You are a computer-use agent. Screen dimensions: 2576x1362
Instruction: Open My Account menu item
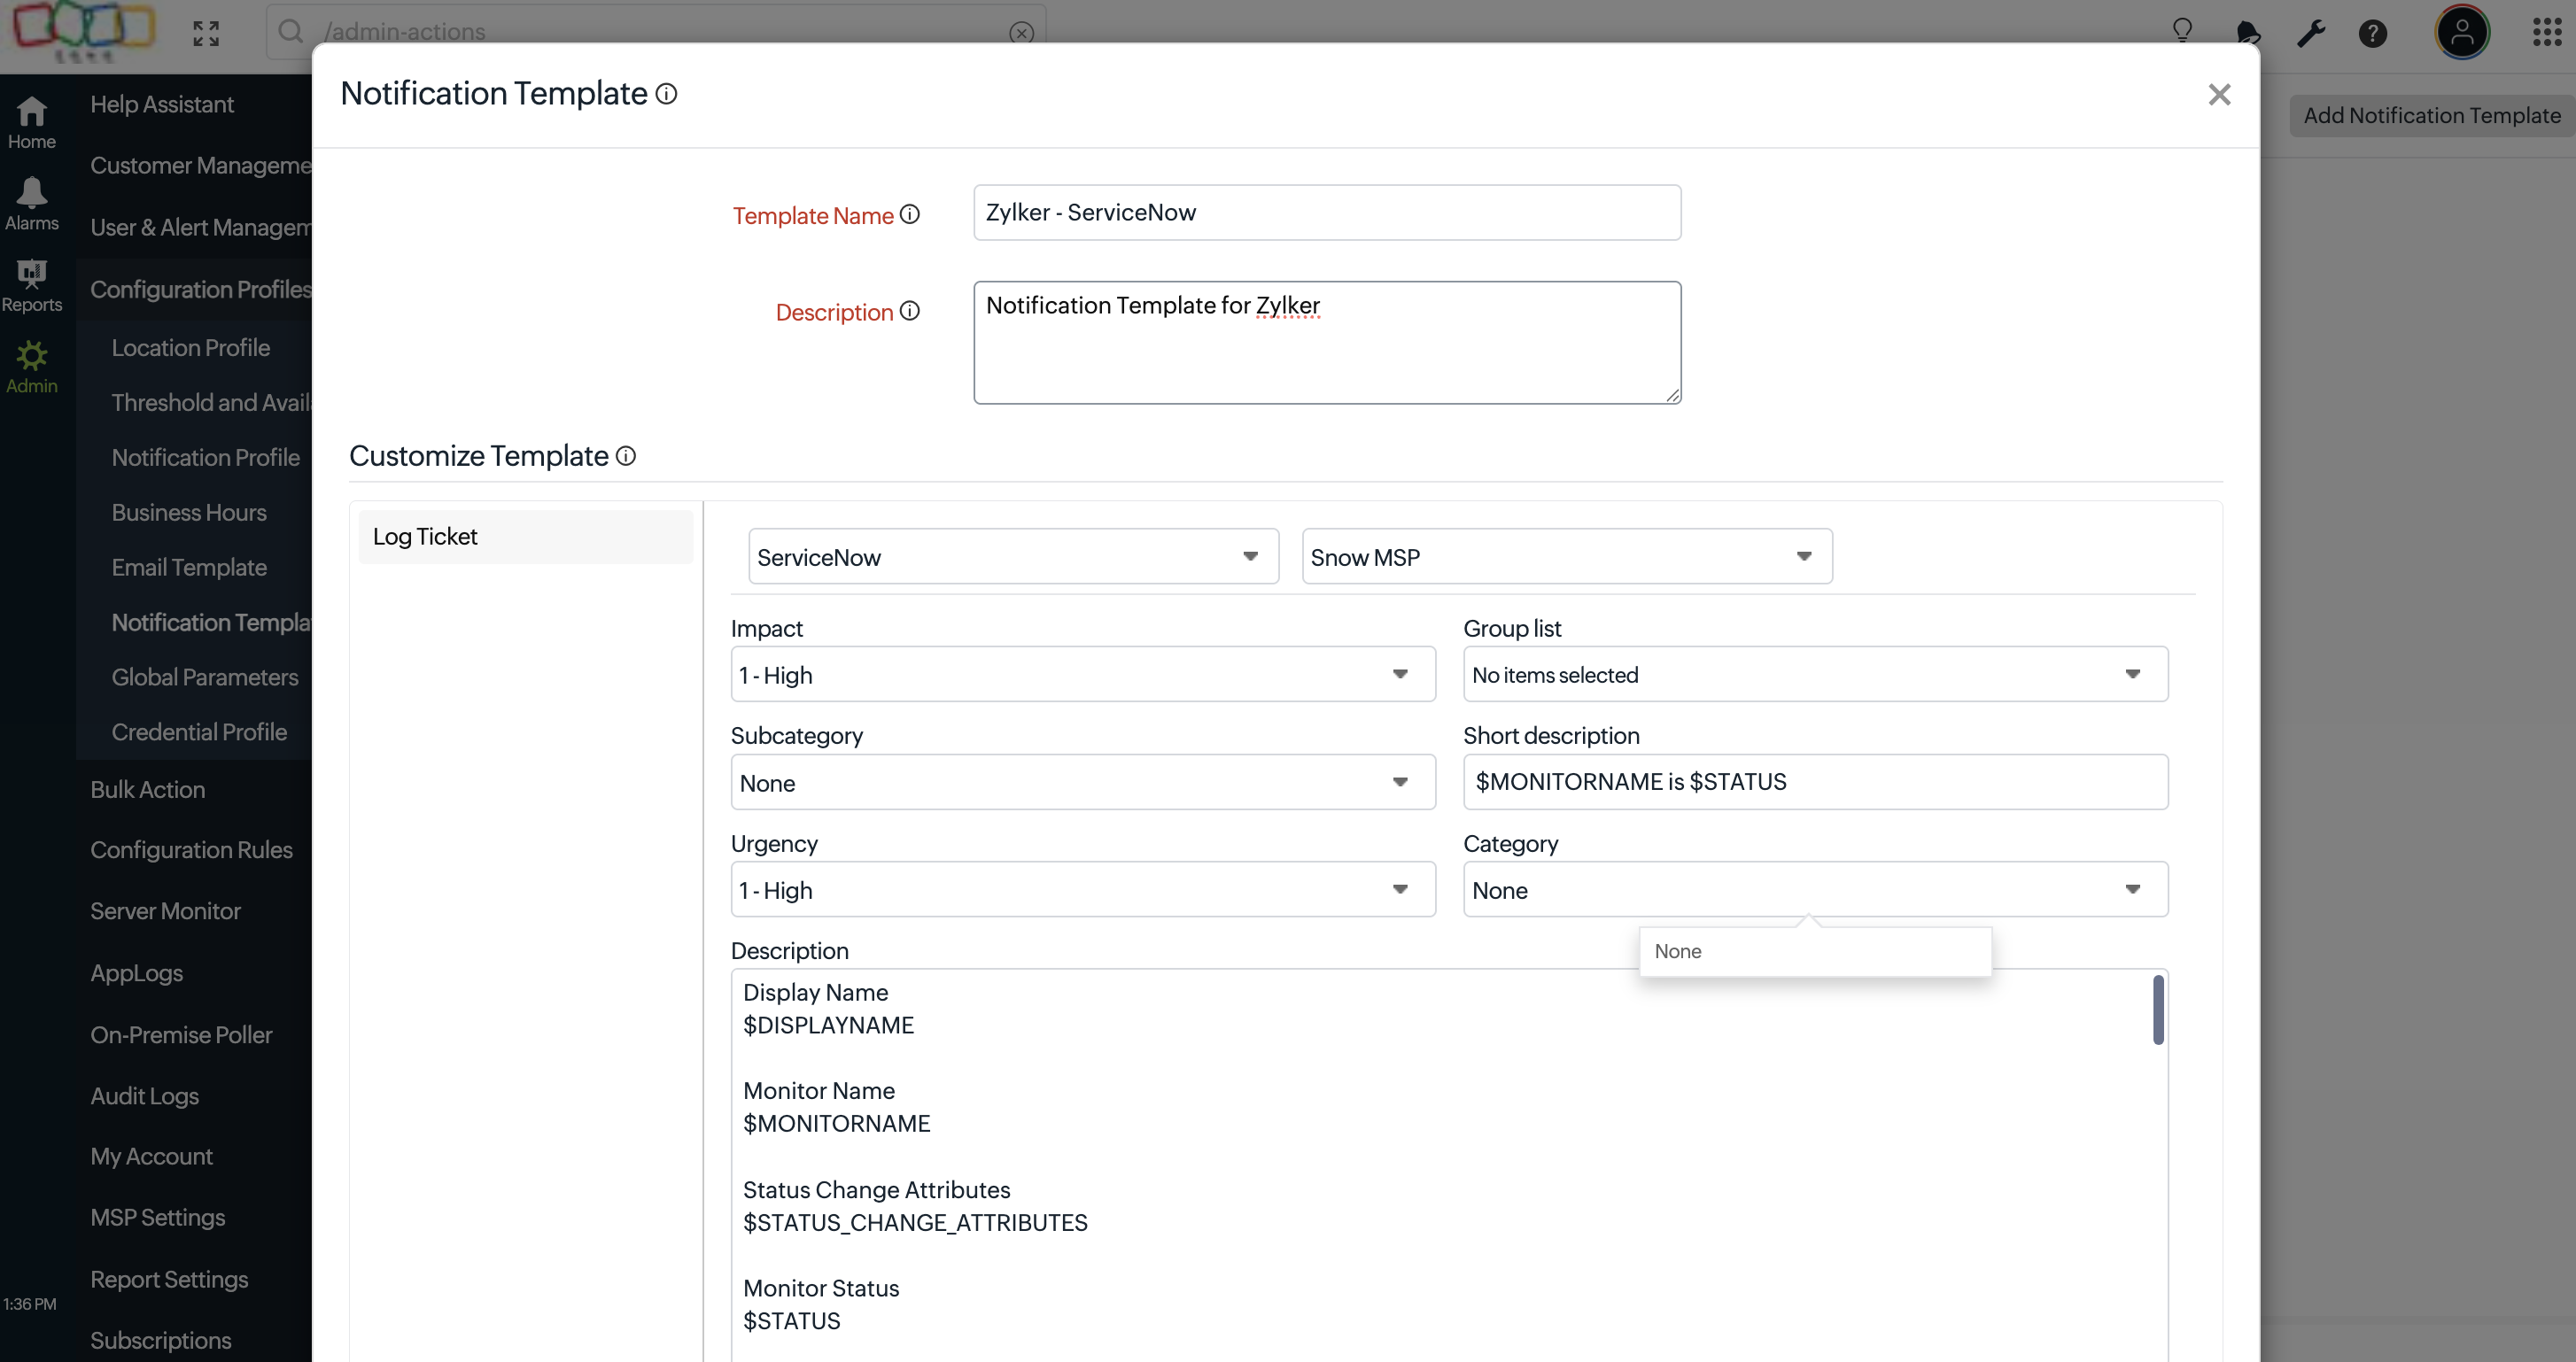pos(151,1156)
